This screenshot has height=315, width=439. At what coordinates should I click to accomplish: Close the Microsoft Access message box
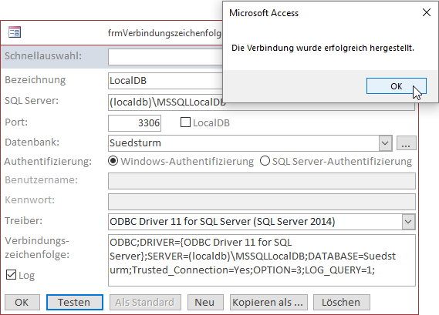[427, 12]
